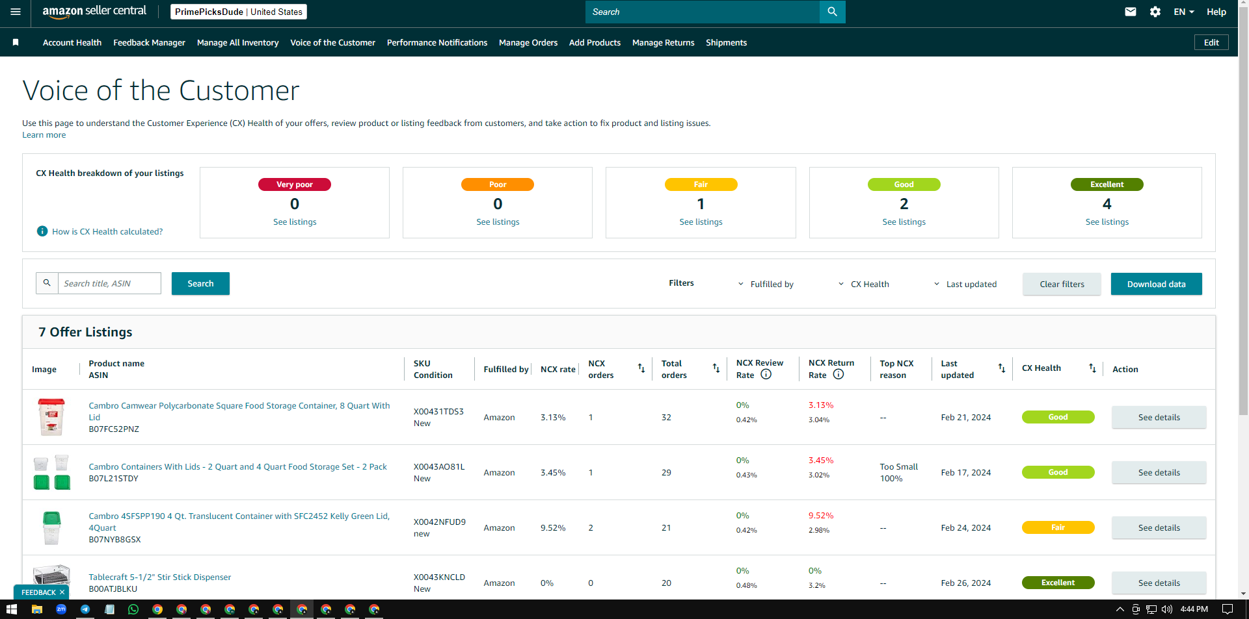Screen dimensions: 1249x619
Task: Open the settings gear icon
Action: pyautogui.click(x=1155, y=12)
